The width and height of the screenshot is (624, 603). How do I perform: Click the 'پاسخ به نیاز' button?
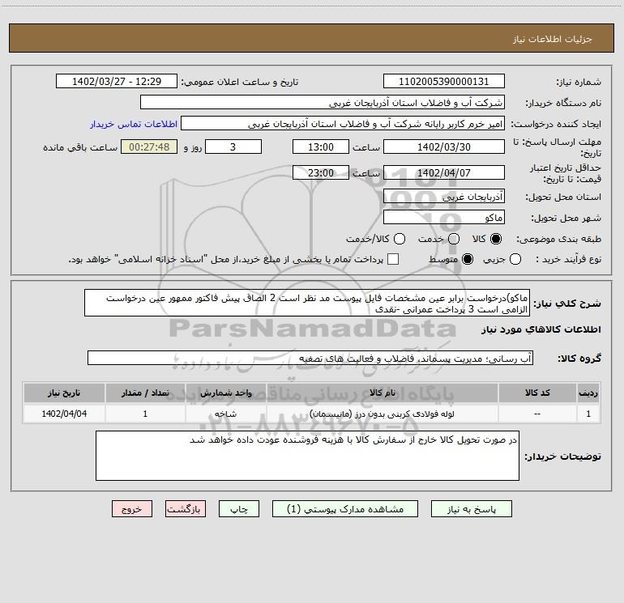point(471,509)
